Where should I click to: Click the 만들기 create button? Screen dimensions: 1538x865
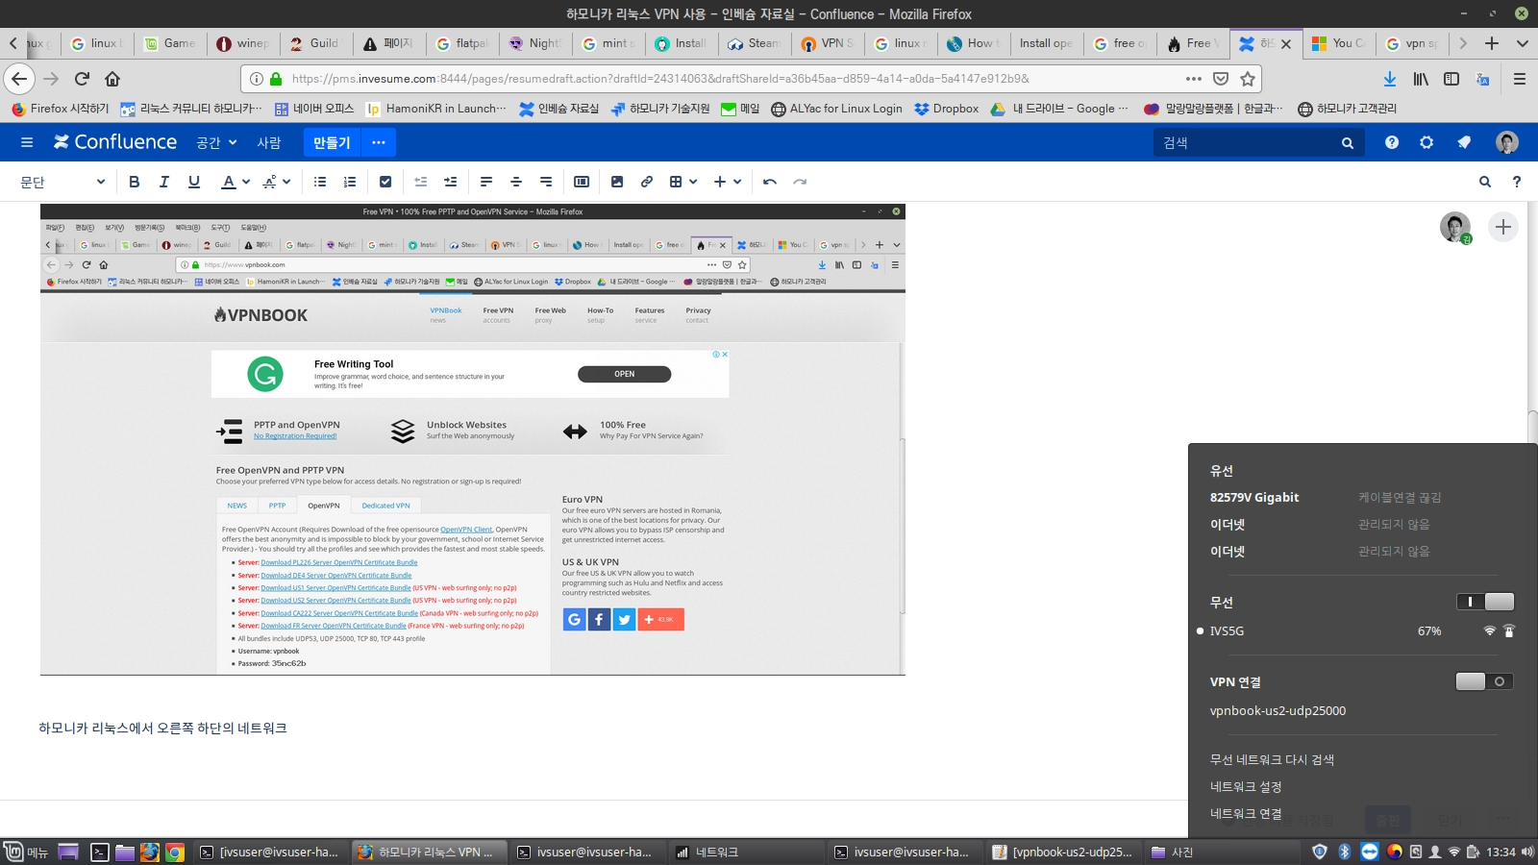332,142
